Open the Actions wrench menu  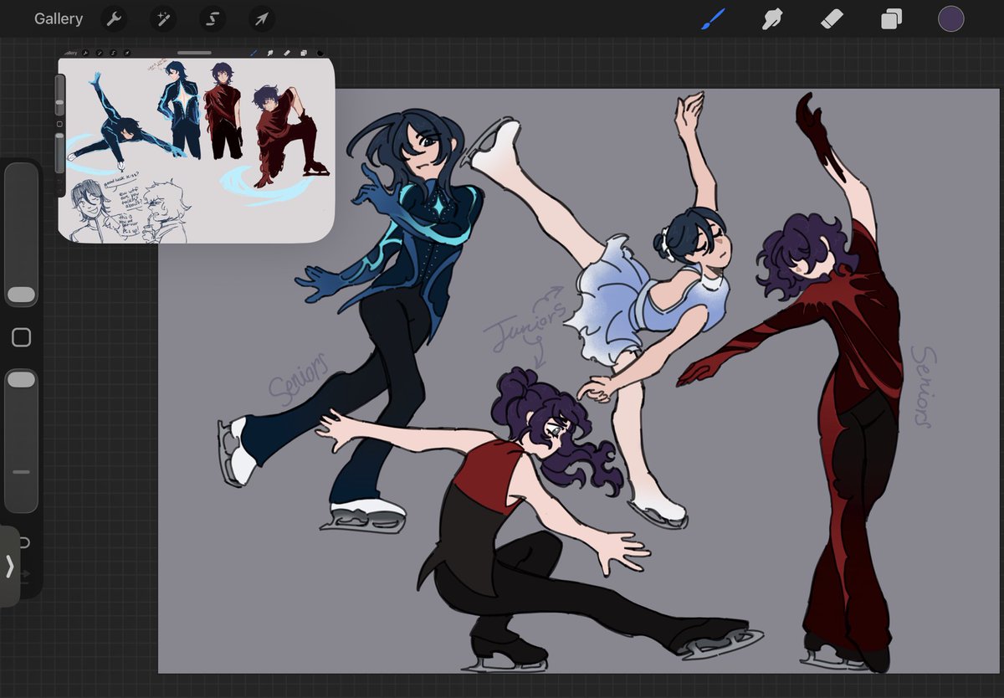click(x=114, y=18)
